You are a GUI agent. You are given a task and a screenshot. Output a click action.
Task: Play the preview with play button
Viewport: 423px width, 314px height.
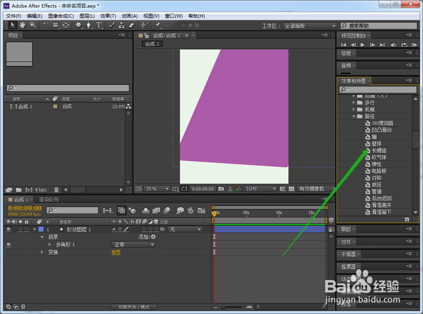click(x=363, y=45)
